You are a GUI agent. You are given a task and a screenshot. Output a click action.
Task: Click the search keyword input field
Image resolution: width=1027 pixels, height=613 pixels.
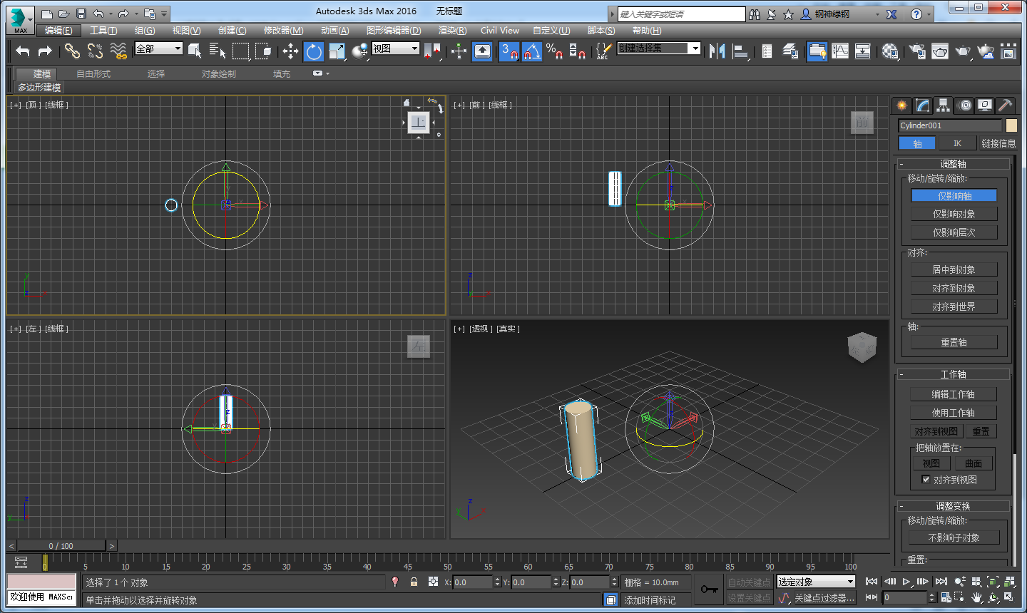click(681, 14)
